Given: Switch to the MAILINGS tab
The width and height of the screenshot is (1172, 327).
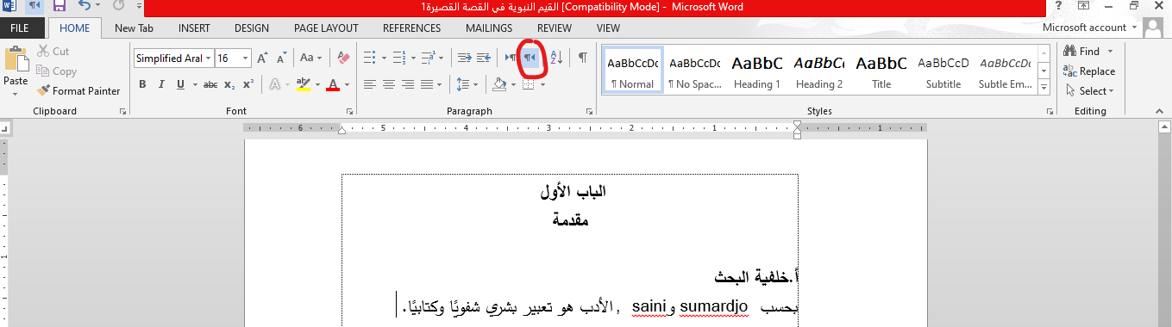Looking at the screenshot, I should [489, 28].
